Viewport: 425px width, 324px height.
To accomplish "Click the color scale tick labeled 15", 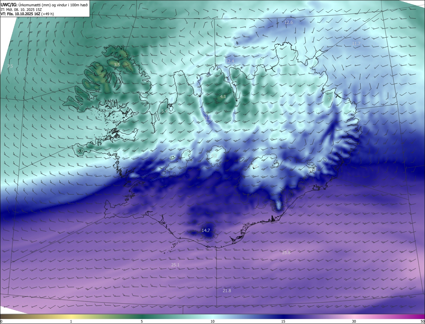I will (x=283, y=321).
